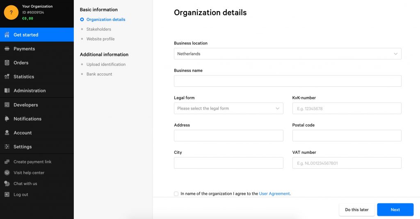Focus the KvK-number input field
Screen dimensions: 420x219
347,108
